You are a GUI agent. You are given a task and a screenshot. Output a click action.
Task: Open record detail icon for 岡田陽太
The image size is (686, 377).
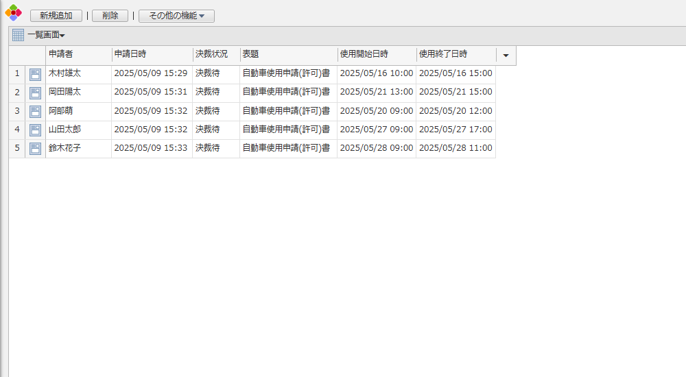click(x=35, y=93)
